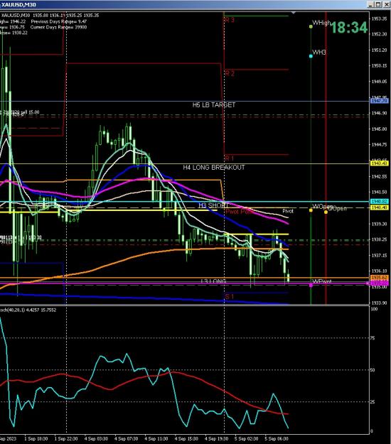Select the R 2 resistance label
Image resolution: width=391 pixels, height=444 pixels.
pyautogui.click(x=230, y=73)
